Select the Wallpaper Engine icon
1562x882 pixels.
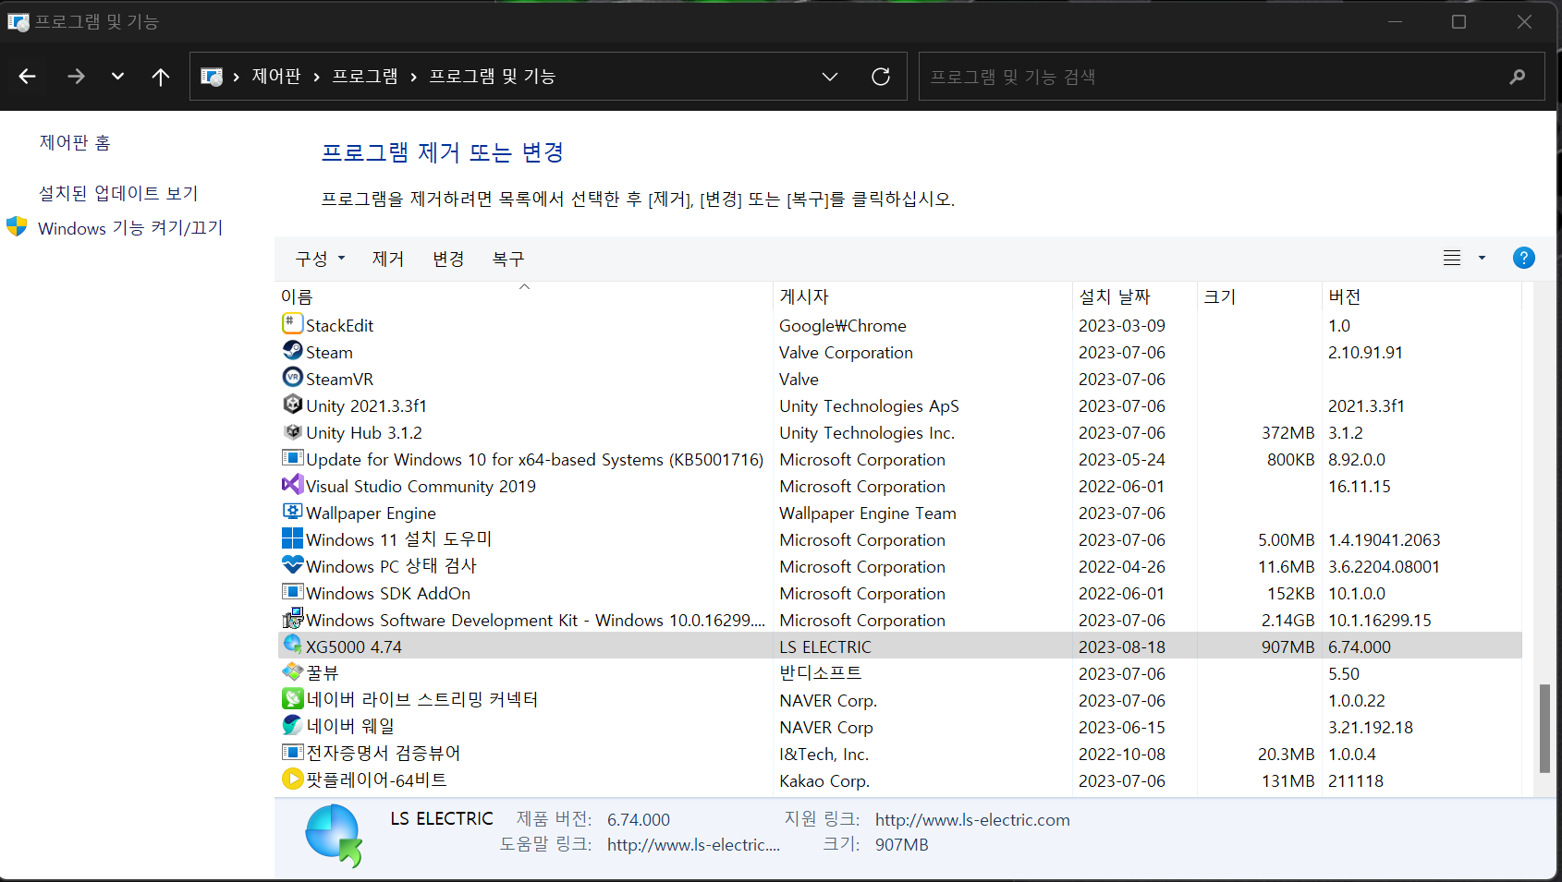pos(292,512)
